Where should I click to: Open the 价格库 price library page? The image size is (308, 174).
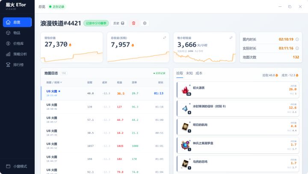[17, 44]
